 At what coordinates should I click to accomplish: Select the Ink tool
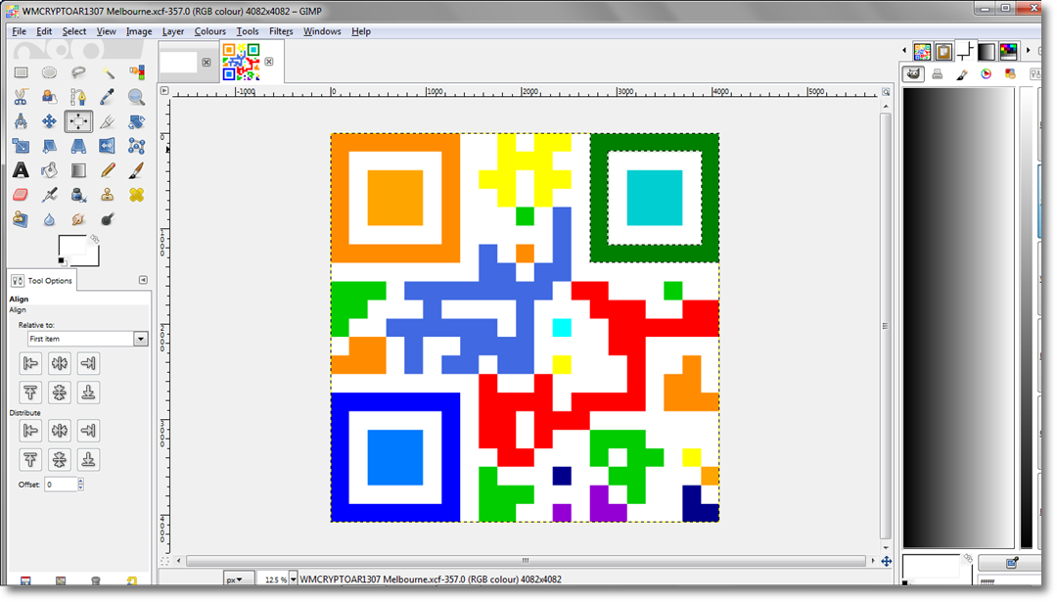point(78,195)
